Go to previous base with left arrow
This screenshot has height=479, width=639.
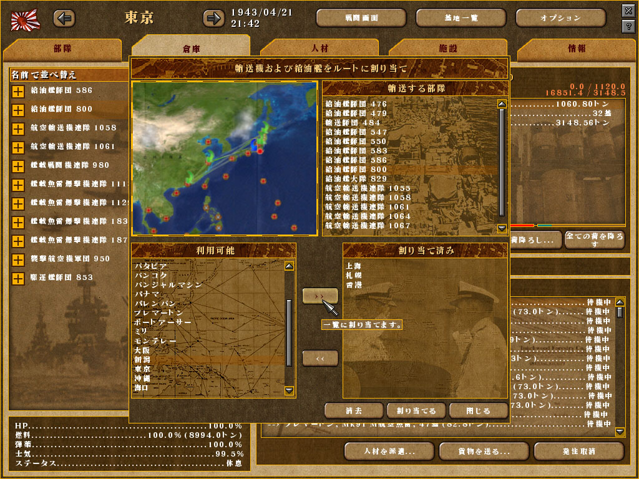click(64, 19)
